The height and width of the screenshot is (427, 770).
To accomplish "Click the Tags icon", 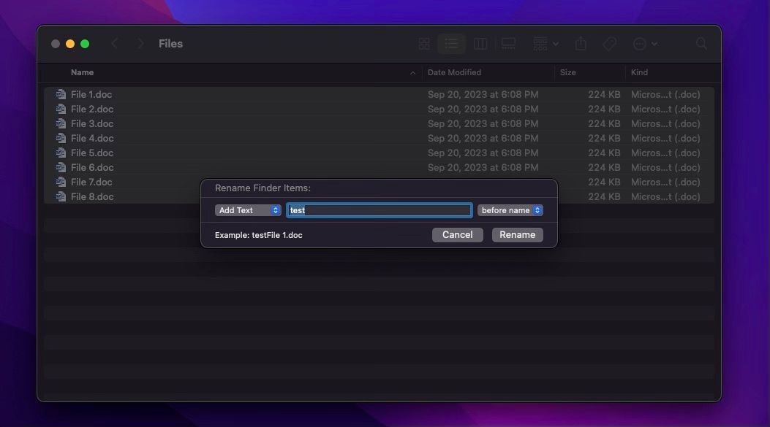I will (609, 43).
